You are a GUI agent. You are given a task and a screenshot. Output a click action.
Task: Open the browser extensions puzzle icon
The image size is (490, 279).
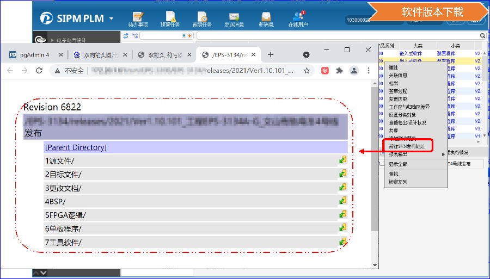pyautogui.click(x=339, y=71)
